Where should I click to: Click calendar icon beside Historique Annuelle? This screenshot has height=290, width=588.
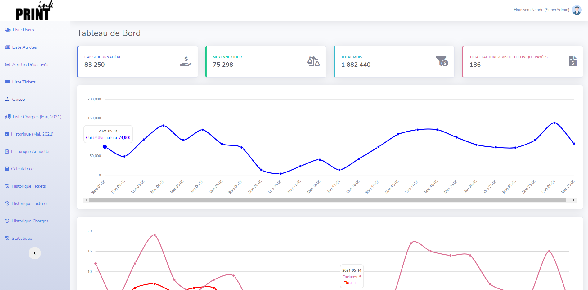pyautogui.click(x=7, y=151)
